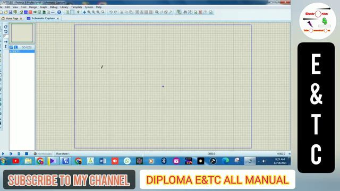Click the blue Center at Cursor cross icon

pyautogui.click(x=84, y=12)
